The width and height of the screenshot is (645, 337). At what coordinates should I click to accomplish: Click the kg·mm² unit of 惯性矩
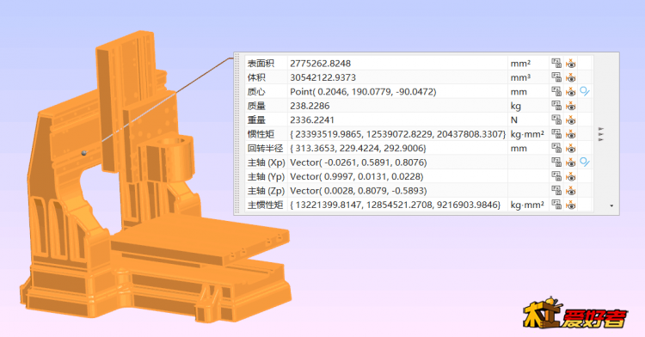[527, 134]
